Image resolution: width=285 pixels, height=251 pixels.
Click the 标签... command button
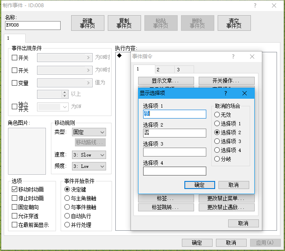click(x=166, y=198)
